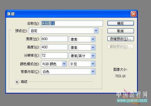This screenshot has height=106, width=151.
Task: Click the 取消 button
Action: point(121,31)
